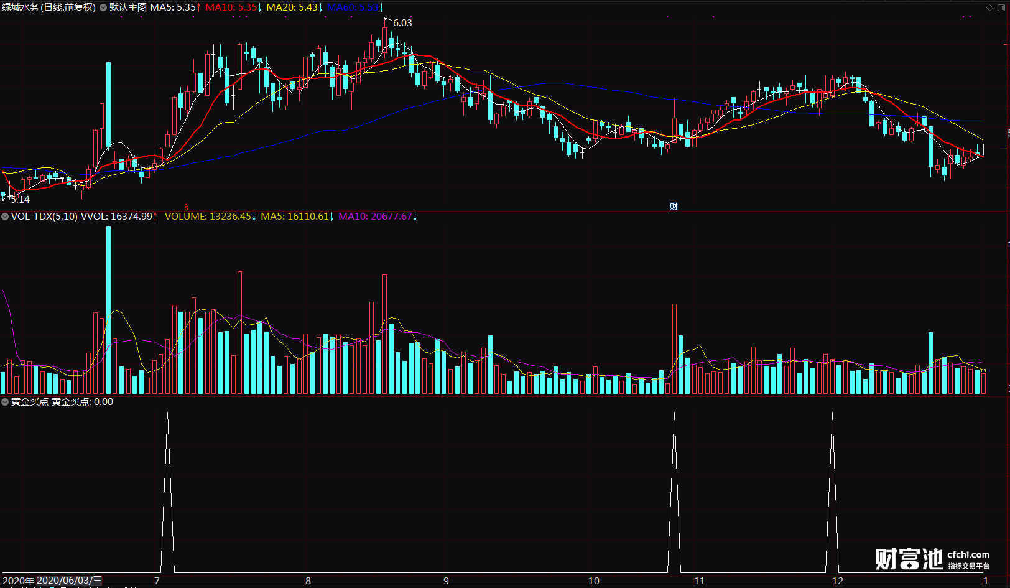Open the dropdown arrow beside 默认主图

103,7
